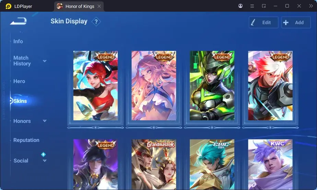Click the LDPlayer multi-window icon

(264, 6)
